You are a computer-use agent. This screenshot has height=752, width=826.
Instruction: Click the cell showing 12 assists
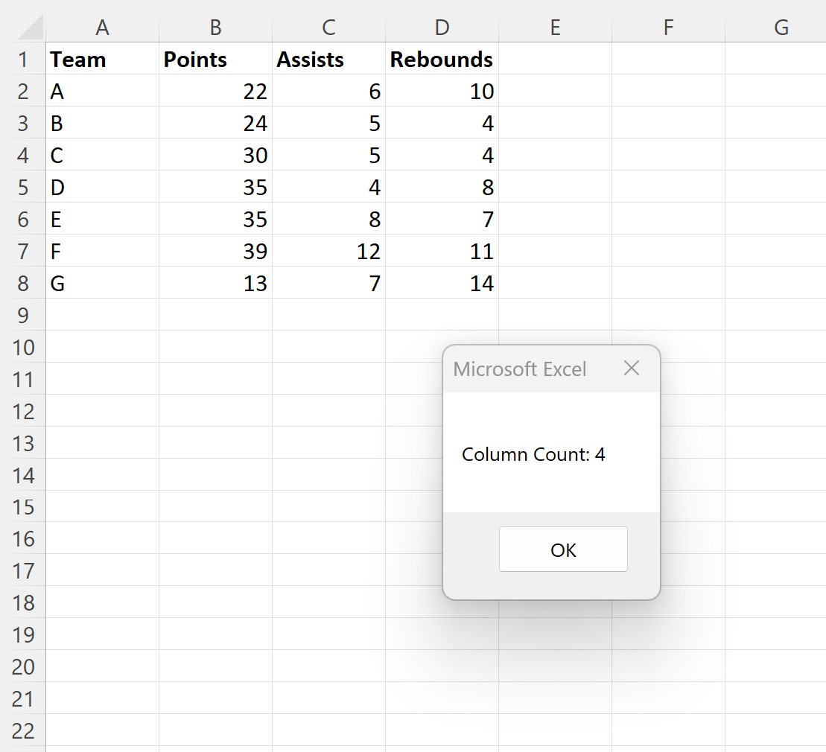click(x=328, y=251)
